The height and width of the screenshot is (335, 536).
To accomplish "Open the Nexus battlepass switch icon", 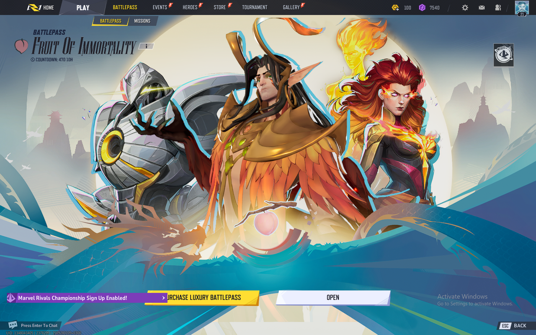I will pos(503,55).
